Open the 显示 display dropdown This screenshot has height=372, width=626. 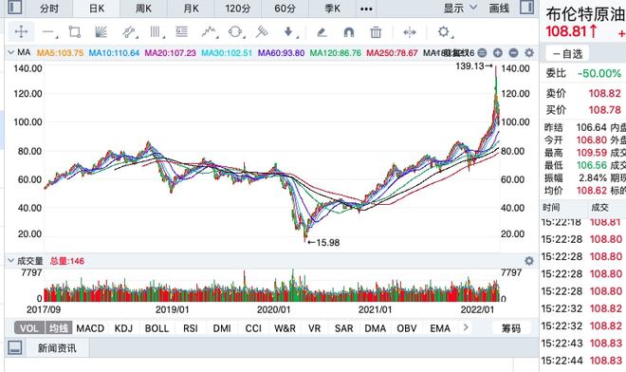pos(460,8)
